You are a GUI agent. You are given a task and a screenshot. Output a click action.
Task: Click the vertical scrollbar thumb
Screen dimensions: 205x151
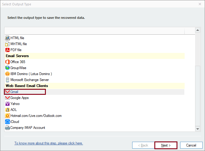pyautogui.click(x=198, y=96)
